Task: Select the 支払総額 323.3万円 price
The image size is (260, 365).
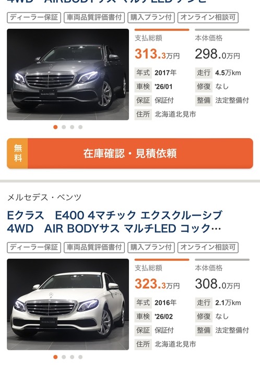Action: 157,284
